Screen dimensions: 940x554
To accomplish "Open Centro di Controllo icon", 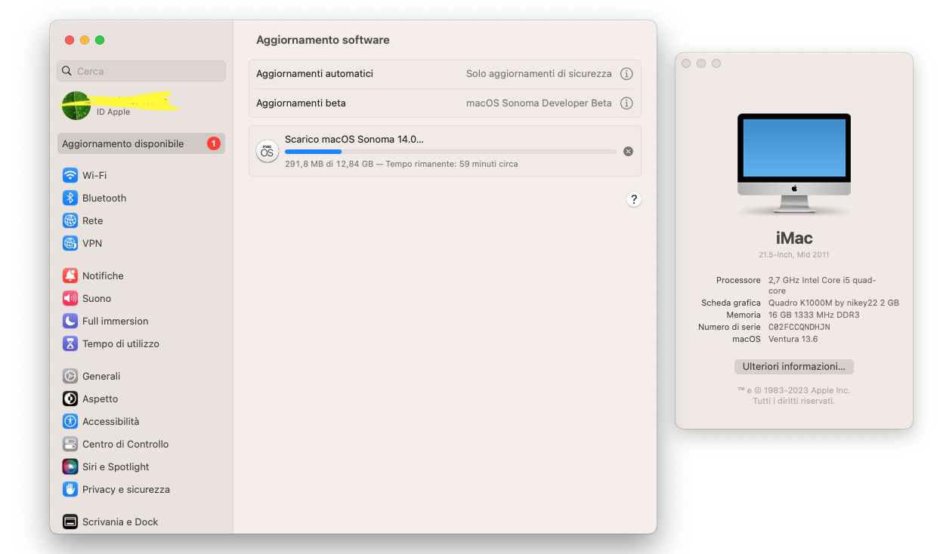I will point(70,444).
